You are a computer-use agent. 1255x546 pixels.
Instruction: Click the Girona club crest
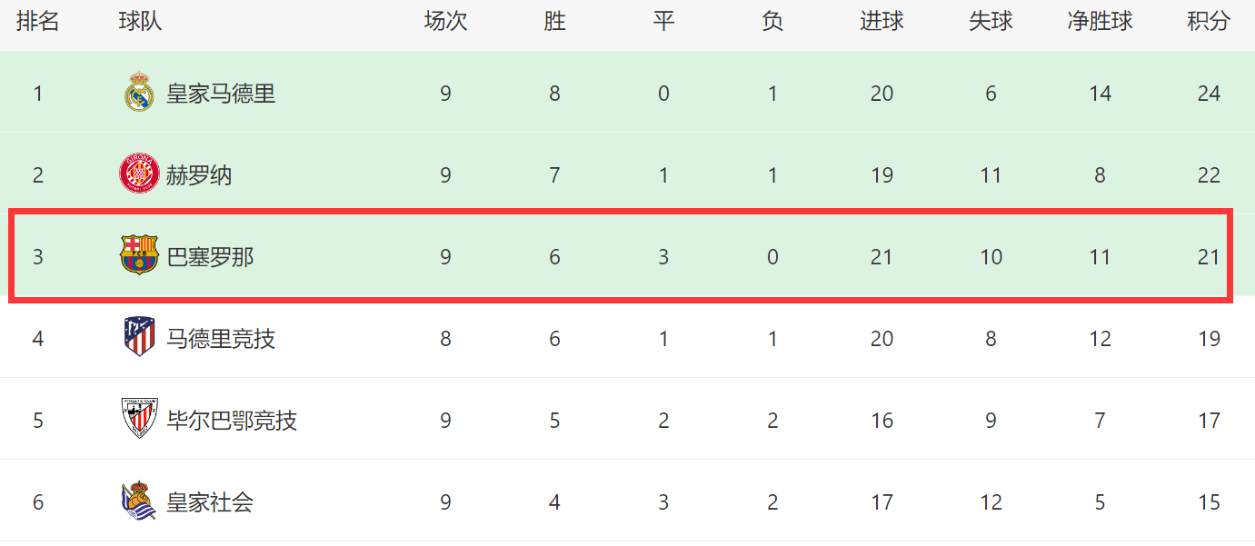(x=139, y=174)
